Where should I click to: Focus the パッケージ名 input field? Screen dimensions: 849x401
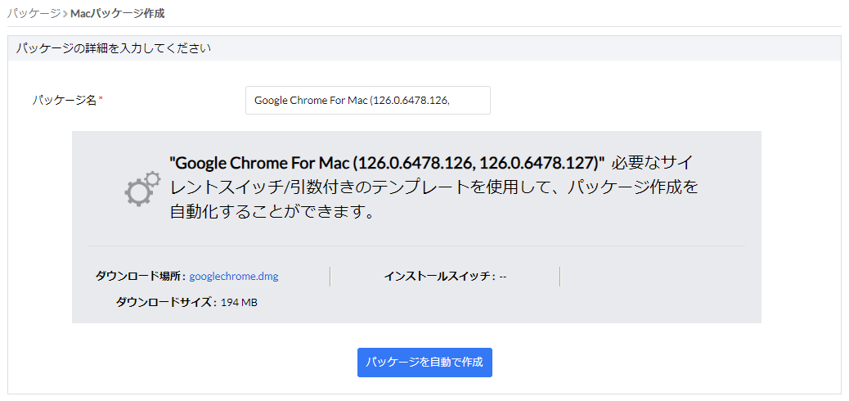[x=367, y=101]
